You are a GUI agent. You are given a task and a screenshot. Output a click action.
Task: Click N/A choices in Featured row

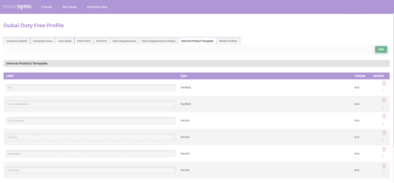point(357,170)
